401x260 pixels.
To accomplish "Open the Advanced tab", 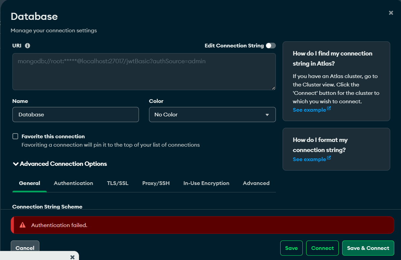I will click(256, 183).
